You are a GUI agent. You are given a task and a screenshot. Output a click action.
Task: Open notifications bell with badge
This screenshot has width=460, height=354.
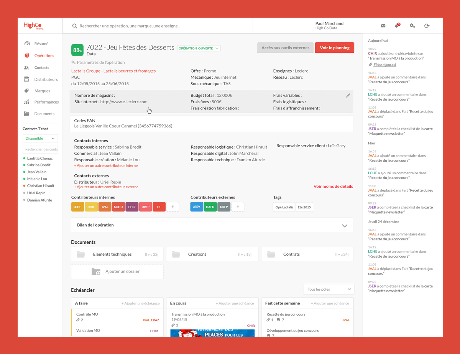point(397,25)
